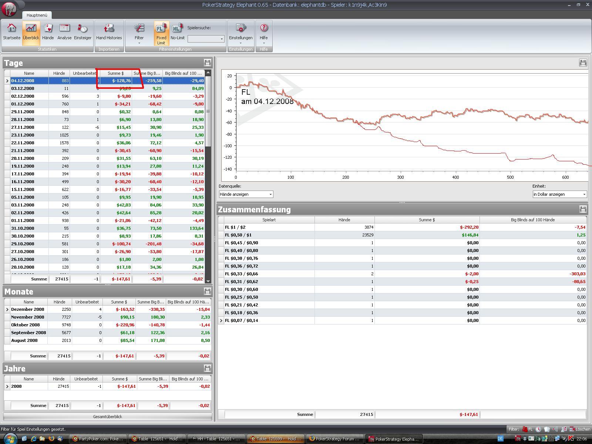Click the volume tray icon
The image size is (592, 444).
564,439
